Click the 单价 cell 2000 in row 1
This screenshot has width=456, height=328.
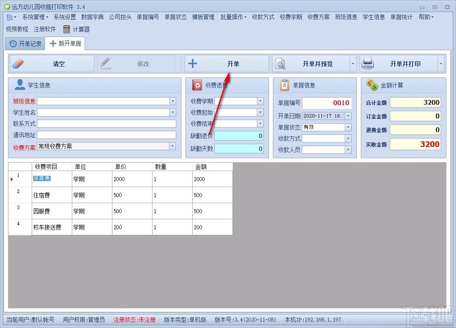132,179
